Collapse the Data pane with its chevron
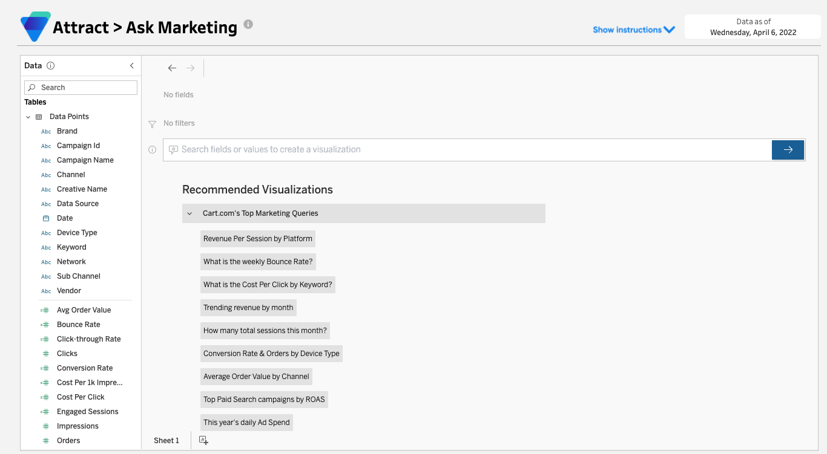 (x=131, y=65)
